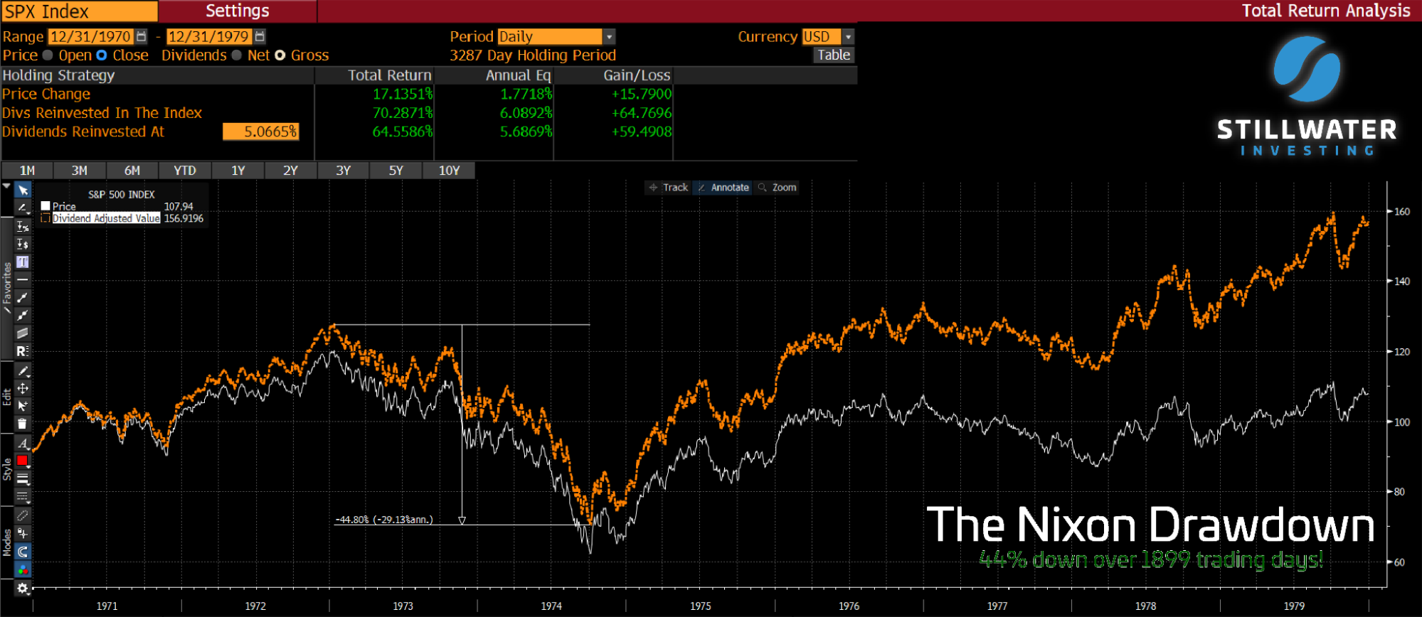1422x617 pixels.
Task: Open the Settings tab
Action: (238, 11)
